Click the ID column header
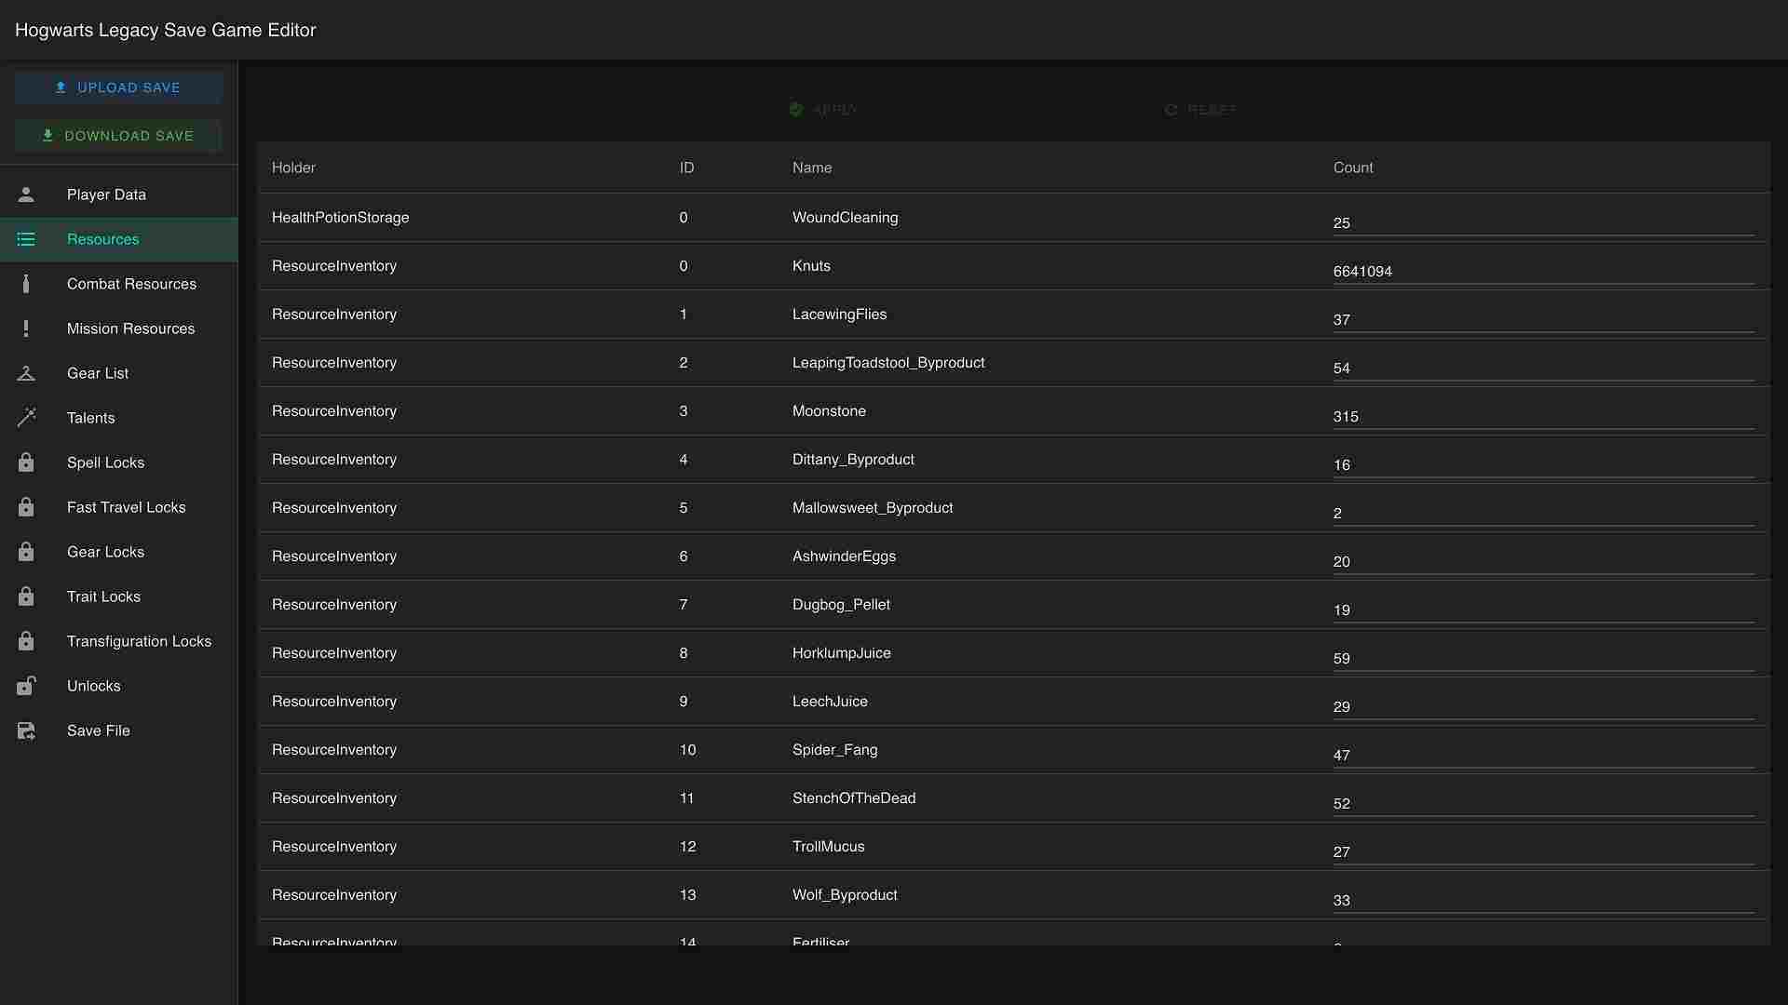Screen dimensions: 1788x1005 pos(686,167)
